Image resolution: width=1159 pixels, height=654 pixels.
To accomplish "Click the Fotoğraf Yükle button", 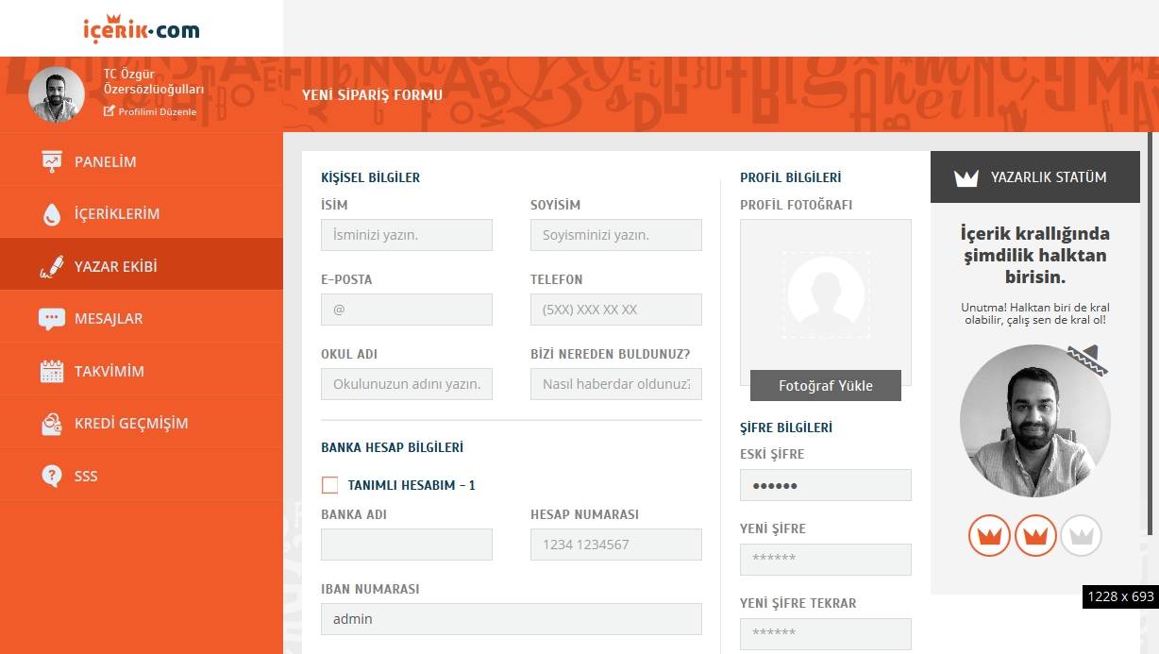I will point(825,385).
